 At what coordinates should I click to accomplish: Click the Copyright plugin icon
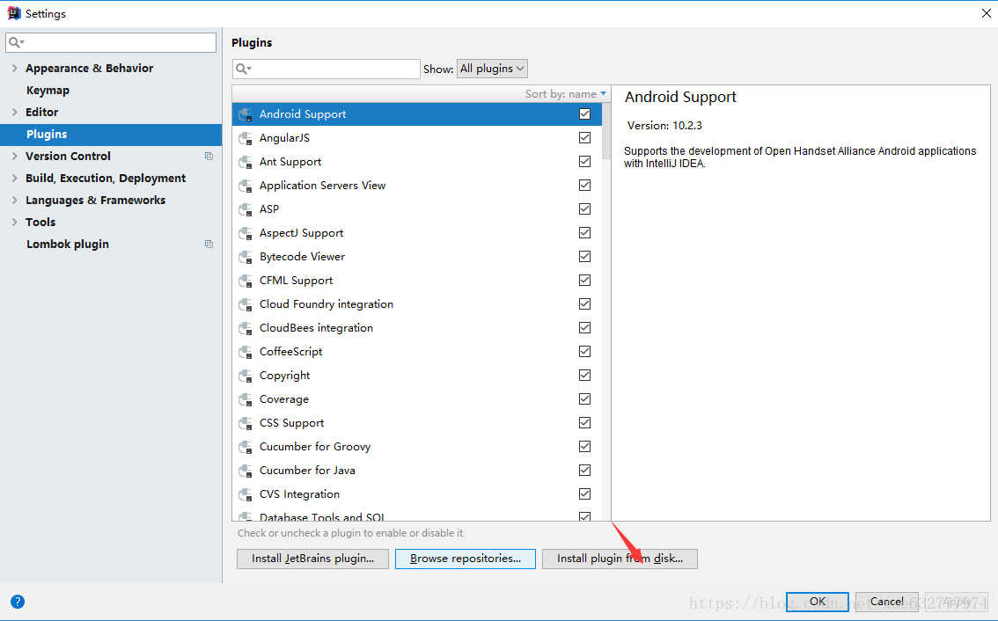point(245,376)
